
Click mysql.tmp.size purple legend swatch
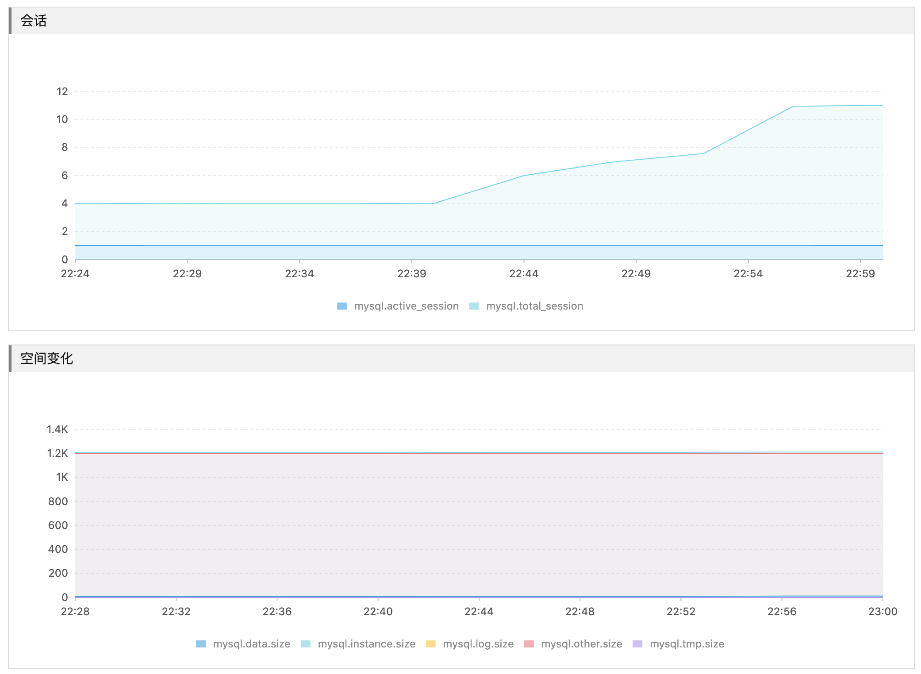[637, 644]
